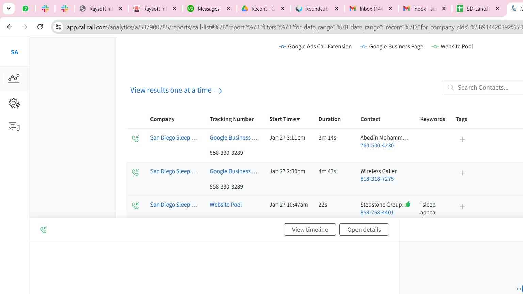The height and width of the screenshot is (294, 523).
Task: Click the Company column header
Action: (162, 119)
